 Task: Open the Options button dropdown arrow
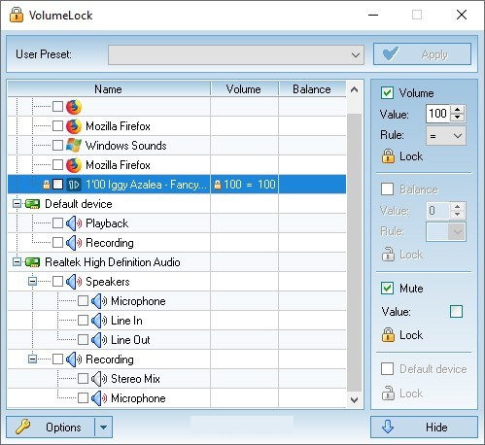pos(103,428)
